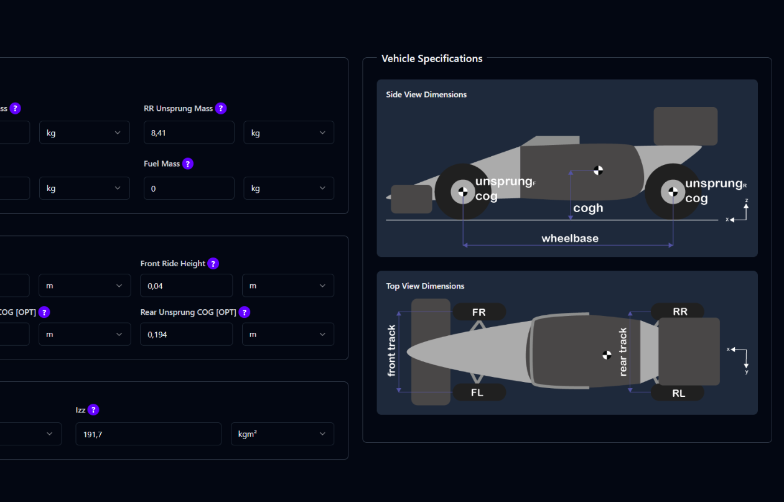Open help icon beside RR Unsprung Mass
Screen dimensions: 784x502
coord(221,108)
